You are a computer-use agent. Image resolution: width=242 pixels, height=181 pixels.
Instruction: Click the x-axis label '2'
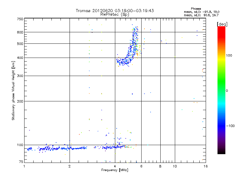pos(70,166)
